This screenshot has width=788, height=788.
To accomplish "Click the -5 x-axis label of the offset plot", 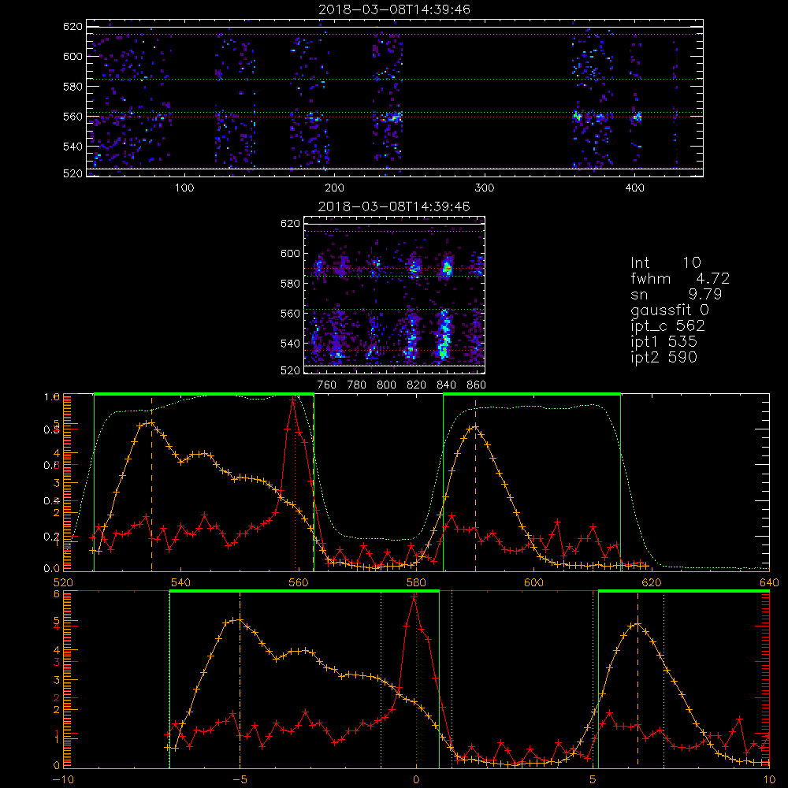I will click(240, 779).
